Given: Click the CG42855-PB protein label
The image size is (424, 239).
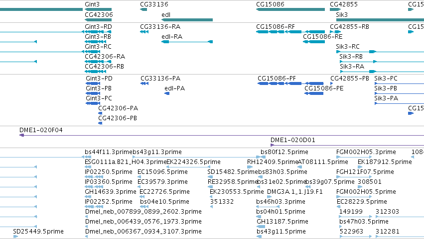Looking at the screenshot, I should 350,79.
